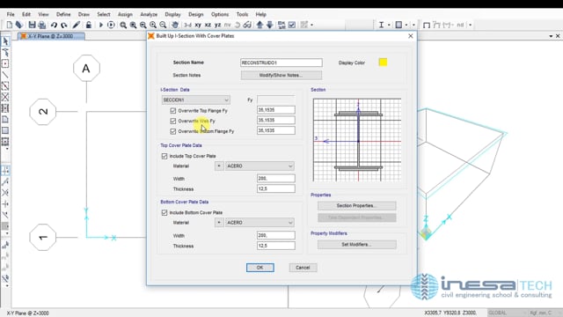Viewport: 563px width, 317px height.
Task: Click Set Modifiers button
Action: [x=356, y=245]
